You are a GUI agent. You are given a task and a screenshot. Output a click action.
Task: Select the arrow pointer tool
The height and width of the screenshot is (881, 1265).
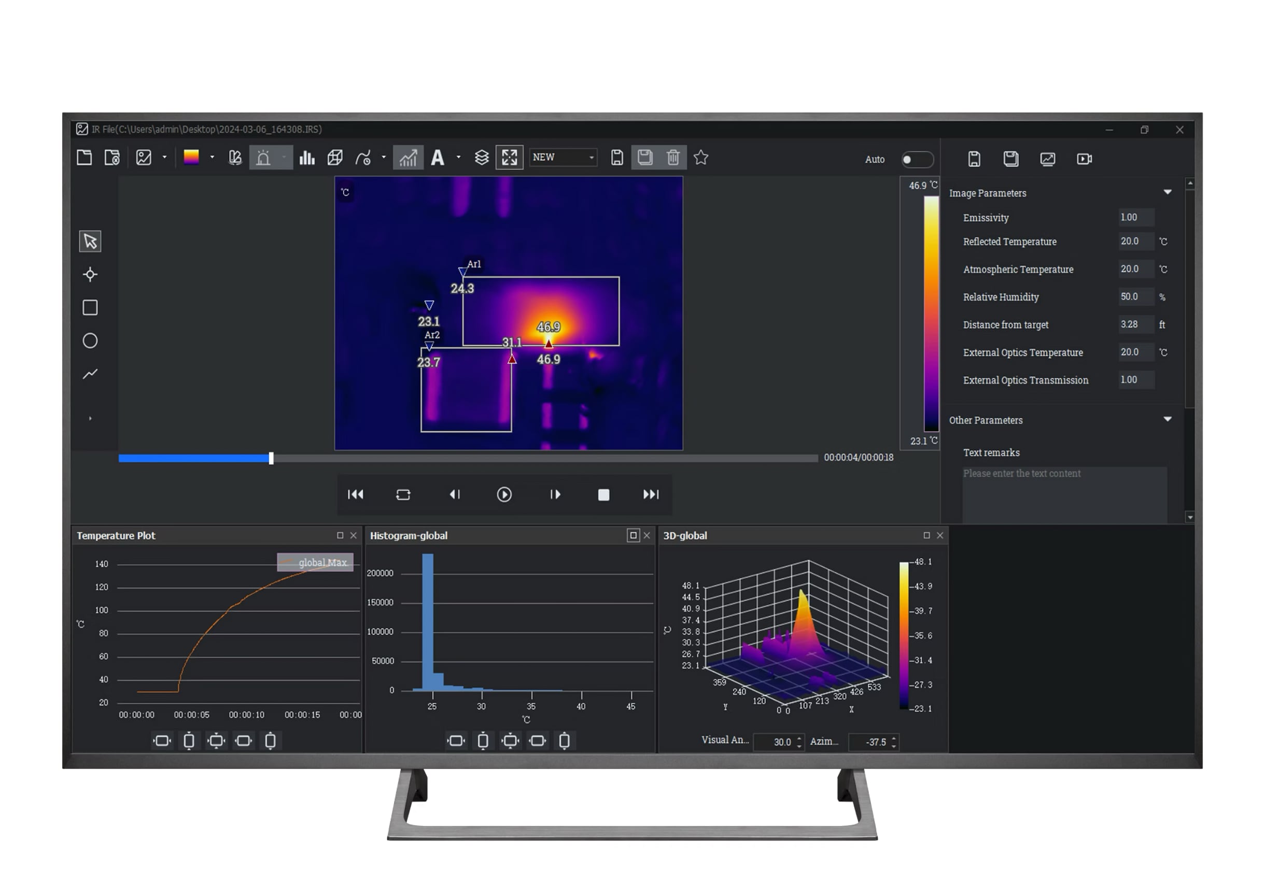pos(90,241)
